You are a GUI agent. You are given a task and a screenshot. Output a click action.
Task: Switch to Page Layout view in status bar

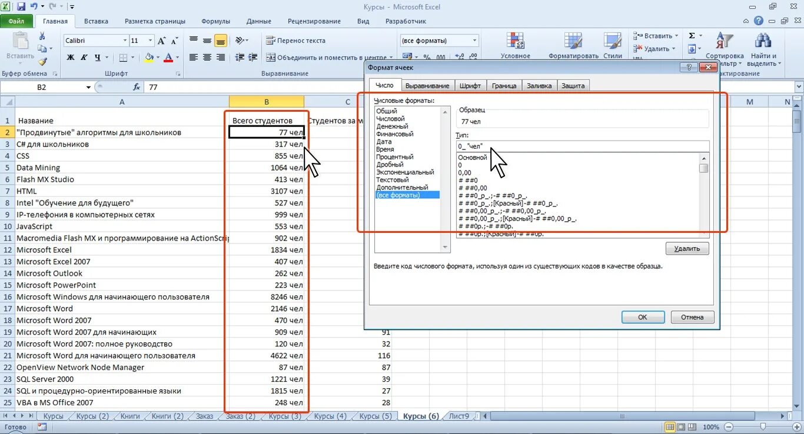pyautogui.click(x=681, y=426)
